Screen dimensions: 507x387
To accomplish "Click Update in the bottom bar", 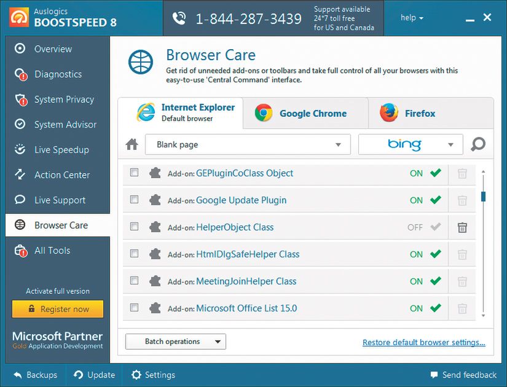I will 94,375.
